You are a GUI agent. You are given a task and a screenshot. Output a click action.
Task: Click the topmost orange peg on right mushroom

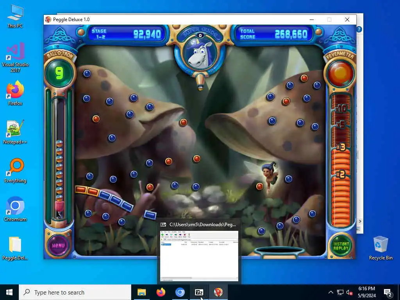tap(304, 78)
